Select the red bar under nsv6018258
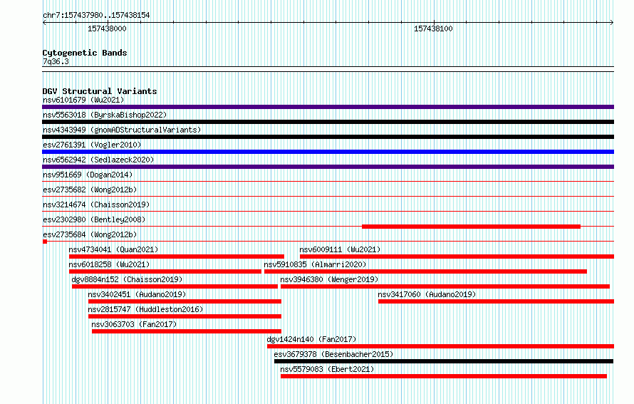 click(165, 271)
